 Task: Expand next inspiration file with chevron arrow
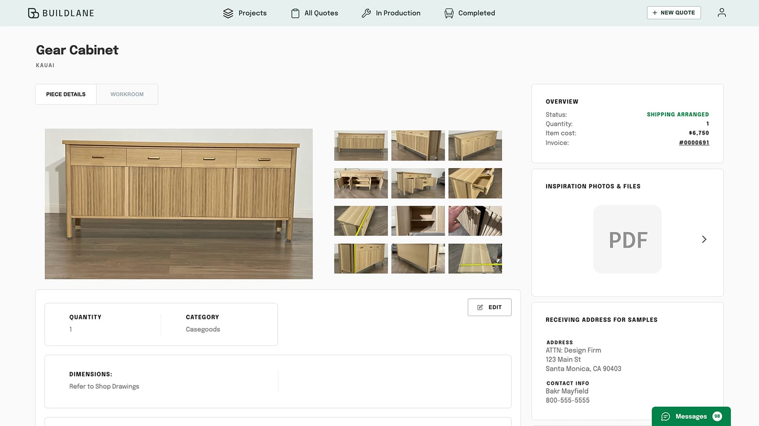tap(704, 239)
